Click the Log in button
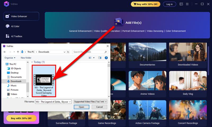Screen dimensions: 212x127 [x=169, y=4]
